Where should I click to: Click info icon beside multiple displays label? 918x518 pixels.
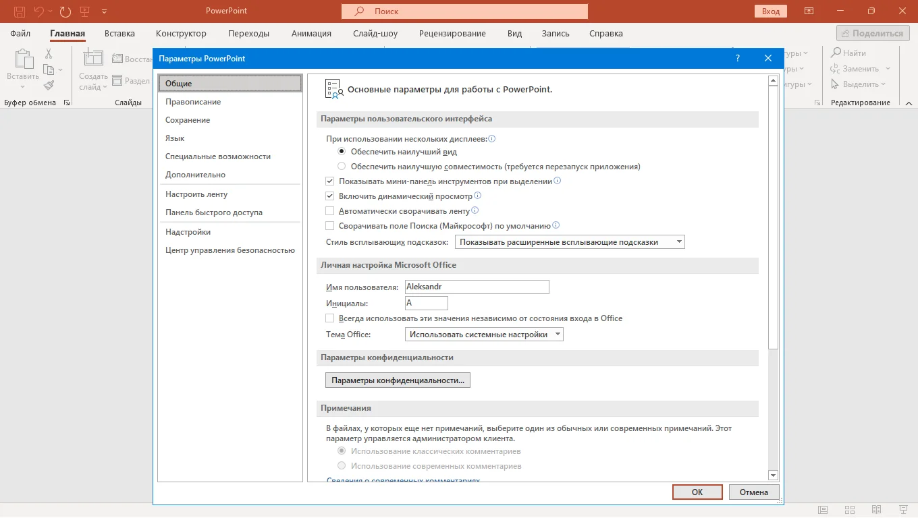click(492, 138)
